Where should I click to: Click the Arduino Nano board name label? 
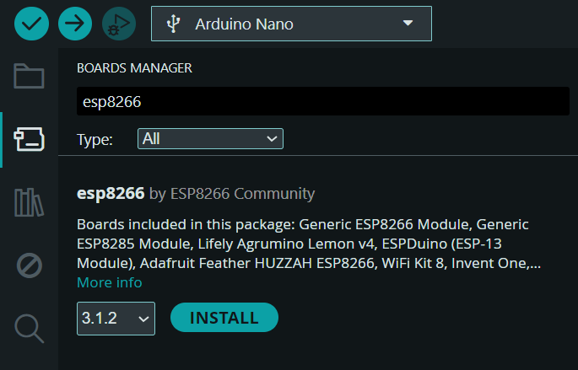[244, 24]
